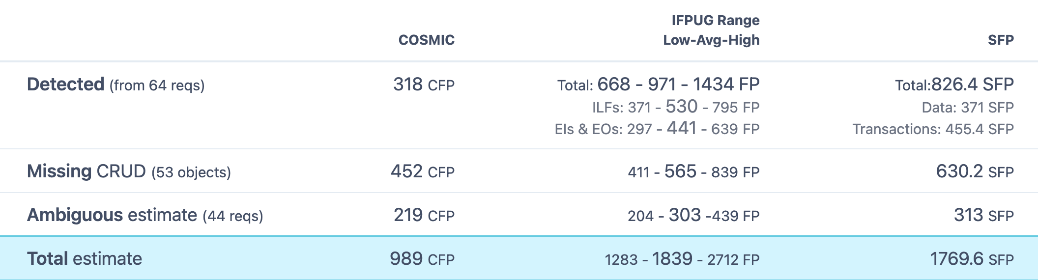Click the 452 CFP value
The image size is (1038, 280).
point(423,171)
